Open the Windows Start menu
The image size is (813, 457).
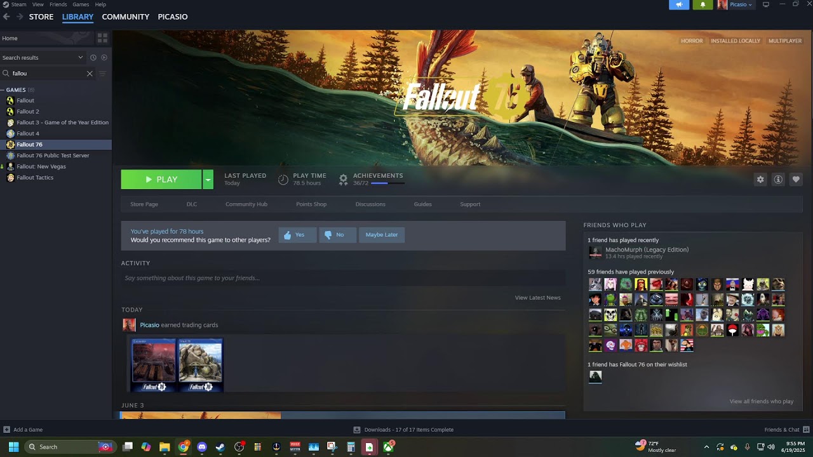tap(13, 447)
